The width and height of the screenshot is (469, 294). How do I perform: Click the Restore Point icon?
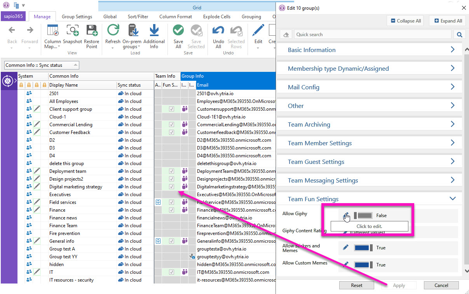pos(92,31)
